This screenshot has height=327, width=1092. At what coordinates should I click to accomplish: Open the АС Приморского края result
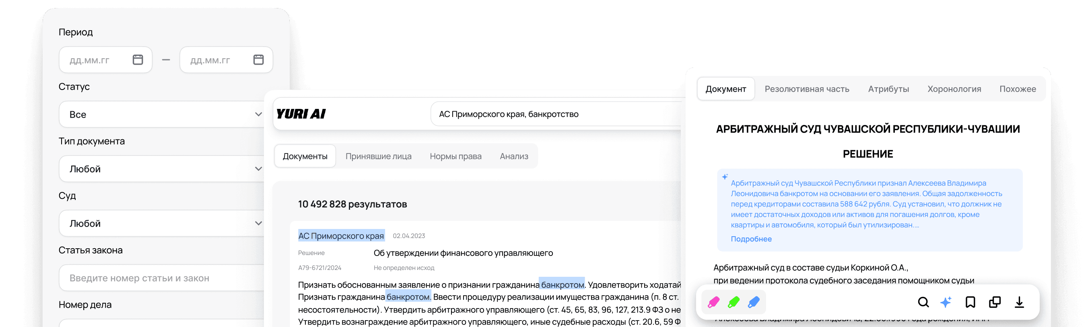tap(341, 236)
